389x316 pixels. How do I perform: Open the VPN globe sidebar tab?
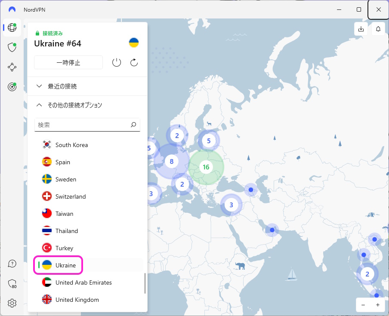12,27
